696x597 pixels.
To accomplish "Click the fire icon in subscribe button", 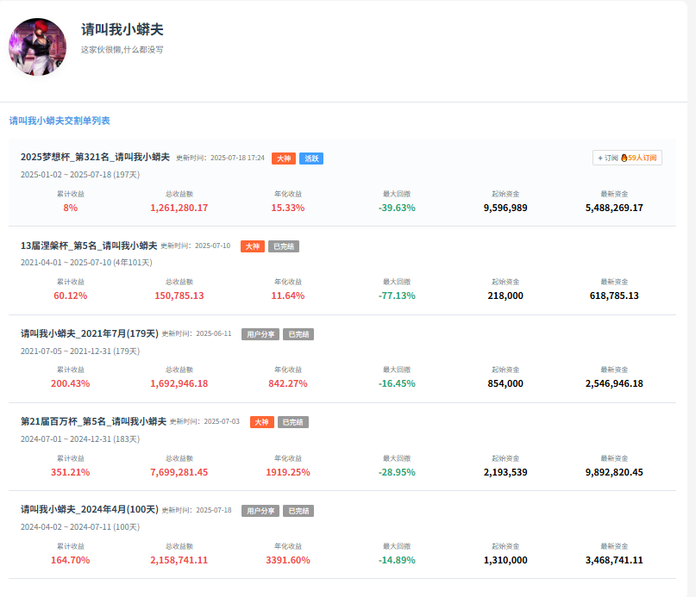I will coord(624,159).
